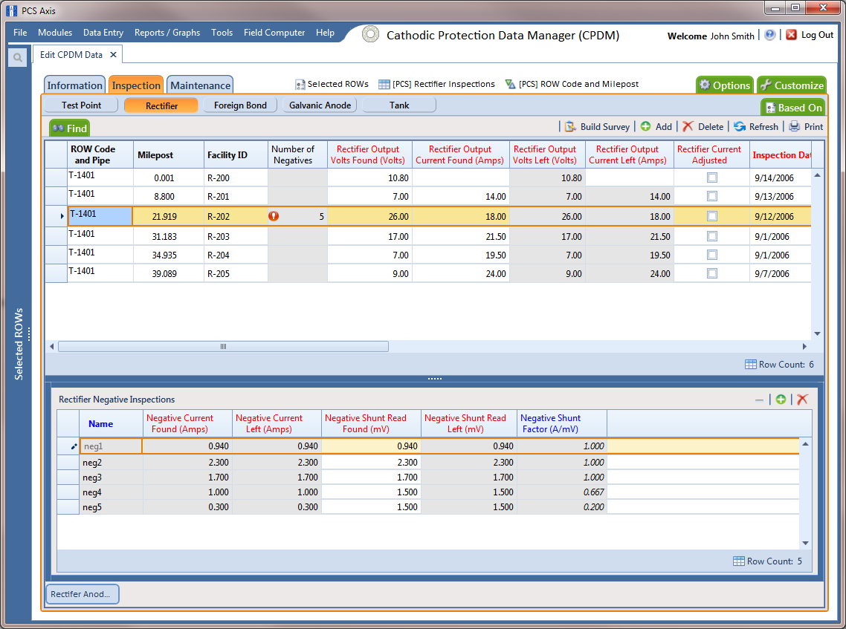Open the Help menu

click(x=325, y=33)
